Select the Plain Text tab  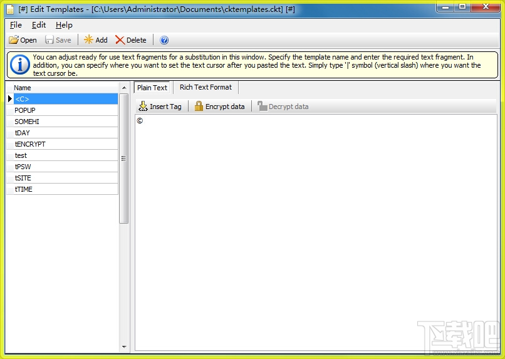pyautogui.click(x=152, y=88)
